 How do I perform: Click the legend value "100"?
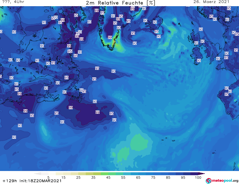(198, 177)
